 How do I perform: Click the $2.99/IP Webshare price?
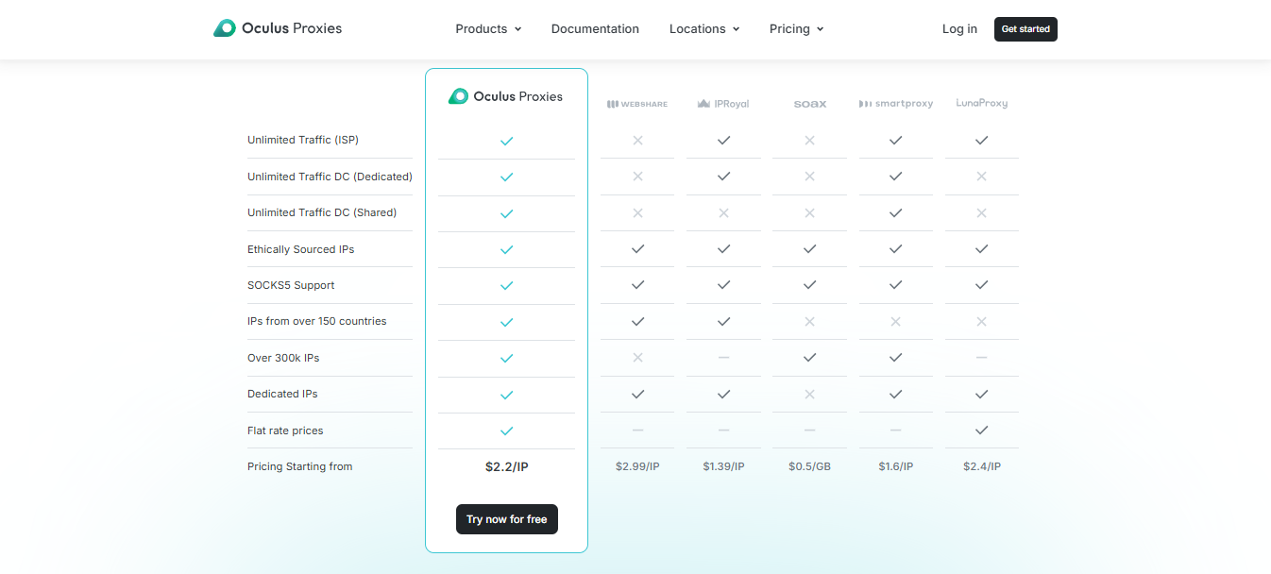pos(637,466)
